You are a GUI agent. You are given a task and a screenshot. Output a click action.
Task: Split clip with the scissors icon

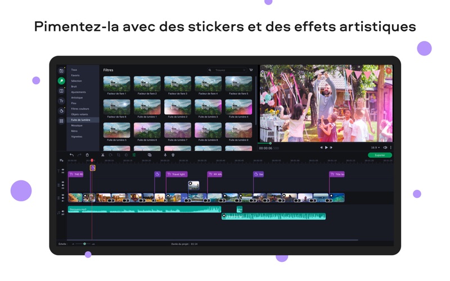[103, 155]
